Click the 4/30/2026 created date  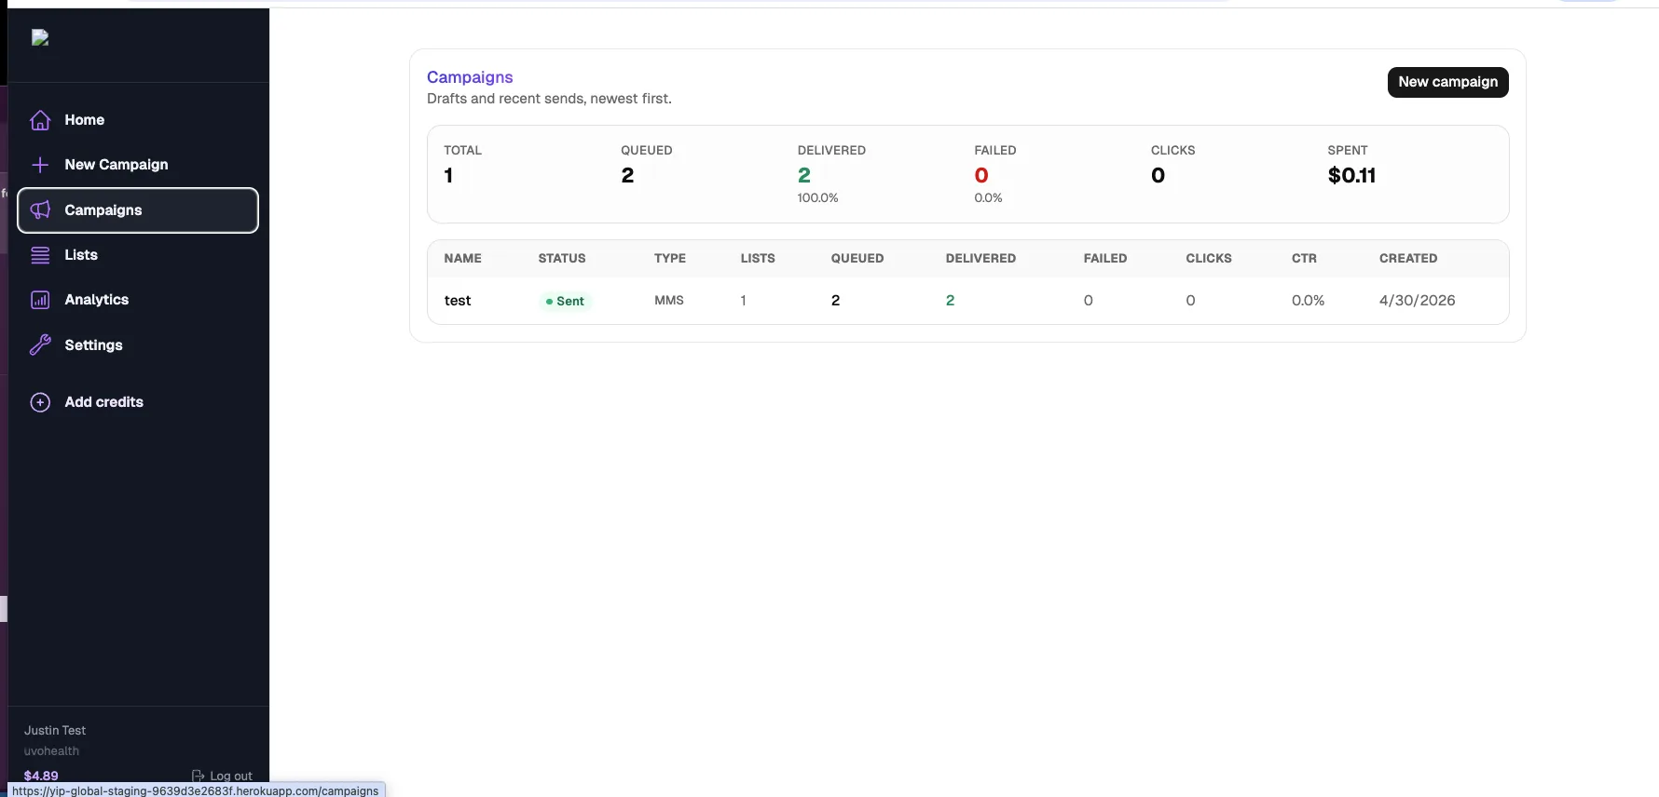click(1417, 300)
